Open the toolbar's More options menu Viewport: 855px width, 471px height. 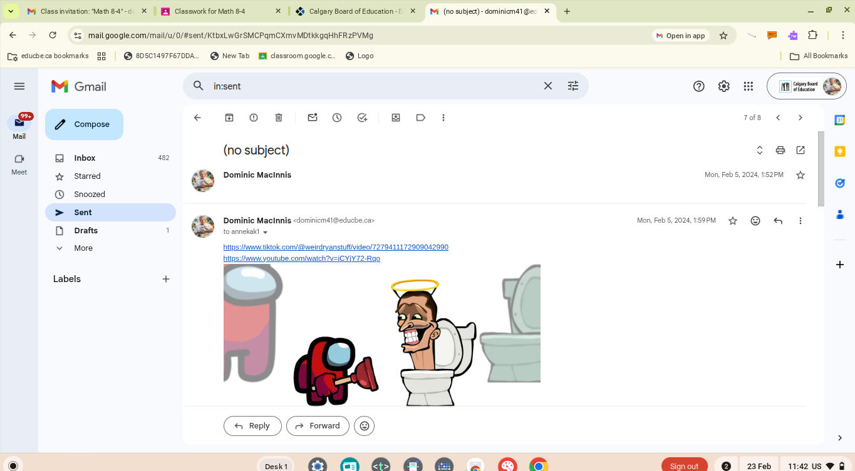pos(443,118)
